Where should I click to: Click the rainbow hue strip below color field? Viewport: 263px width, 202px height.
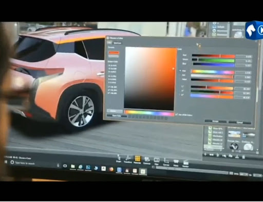coord(149,113)
